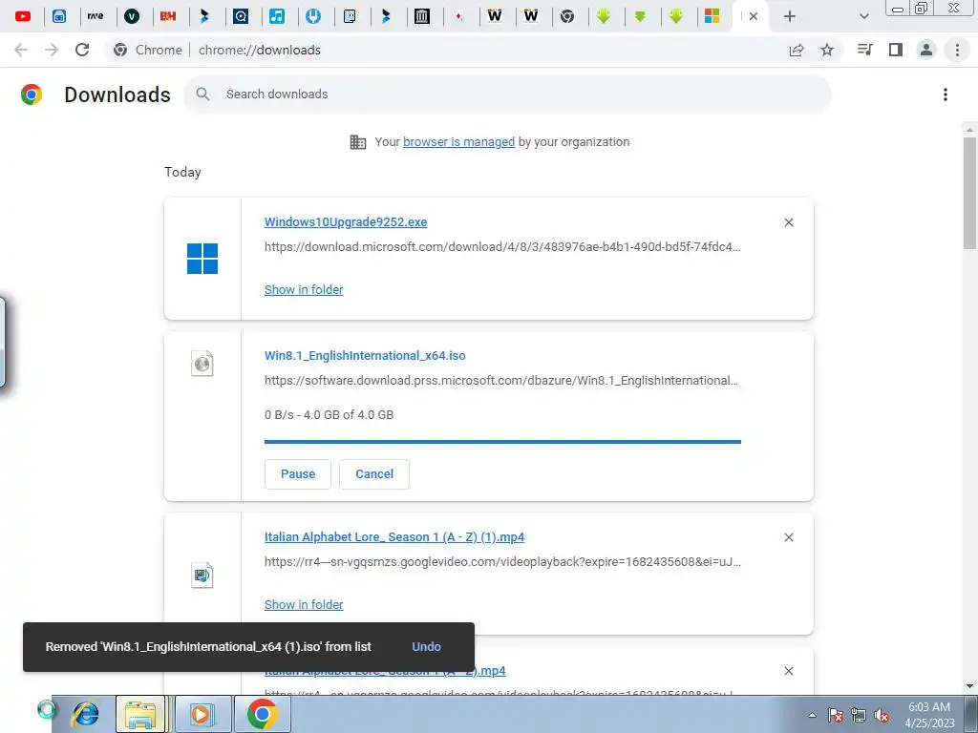Open a new tab with plus button
This screenshot has height=733, width=978.
click(790, 17)
